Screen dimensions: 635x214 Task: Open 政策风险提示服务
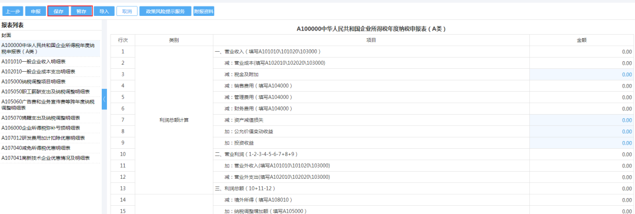point(165,11)
